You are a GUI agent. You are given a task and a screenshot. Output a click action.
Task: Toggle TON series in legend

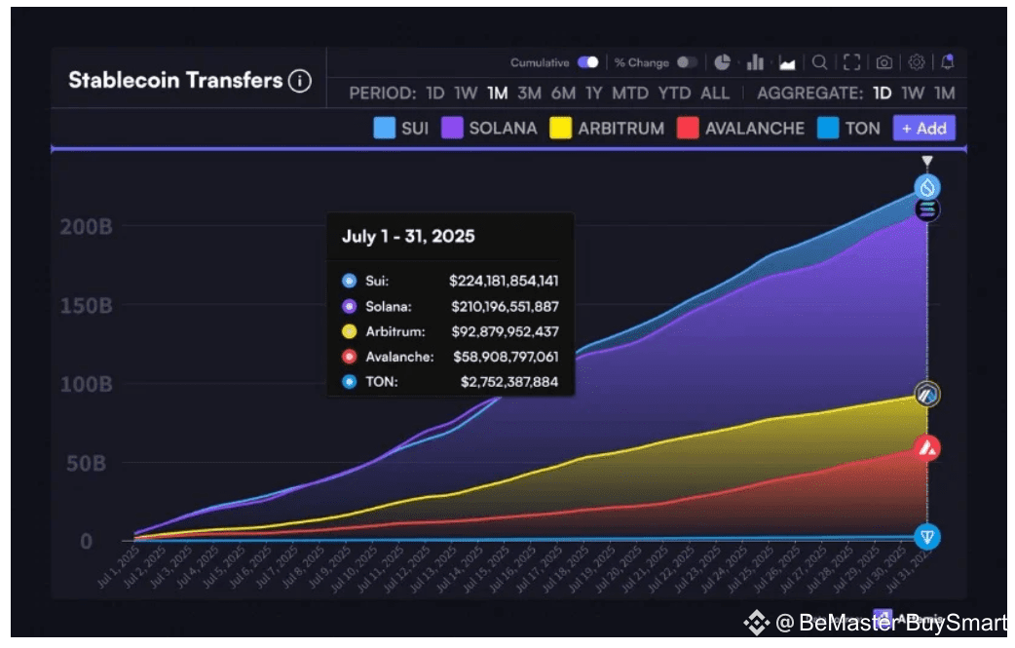pyautogui.click(x=848, y=129)
